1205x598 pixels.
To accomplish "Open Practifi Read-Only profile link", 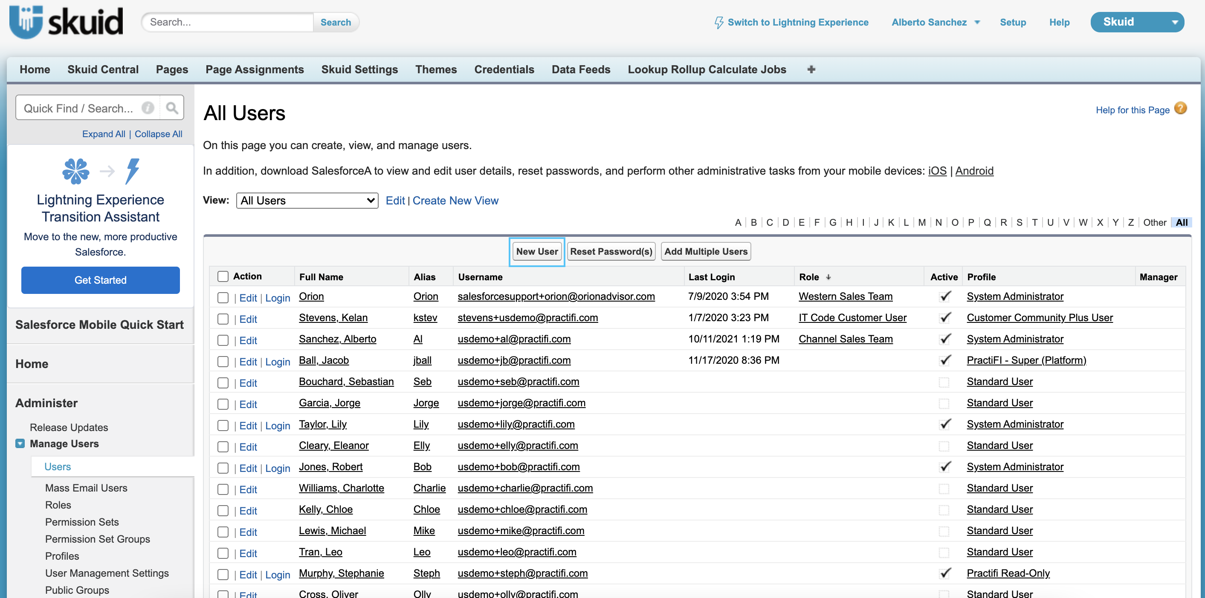I will coord(1008,573).
